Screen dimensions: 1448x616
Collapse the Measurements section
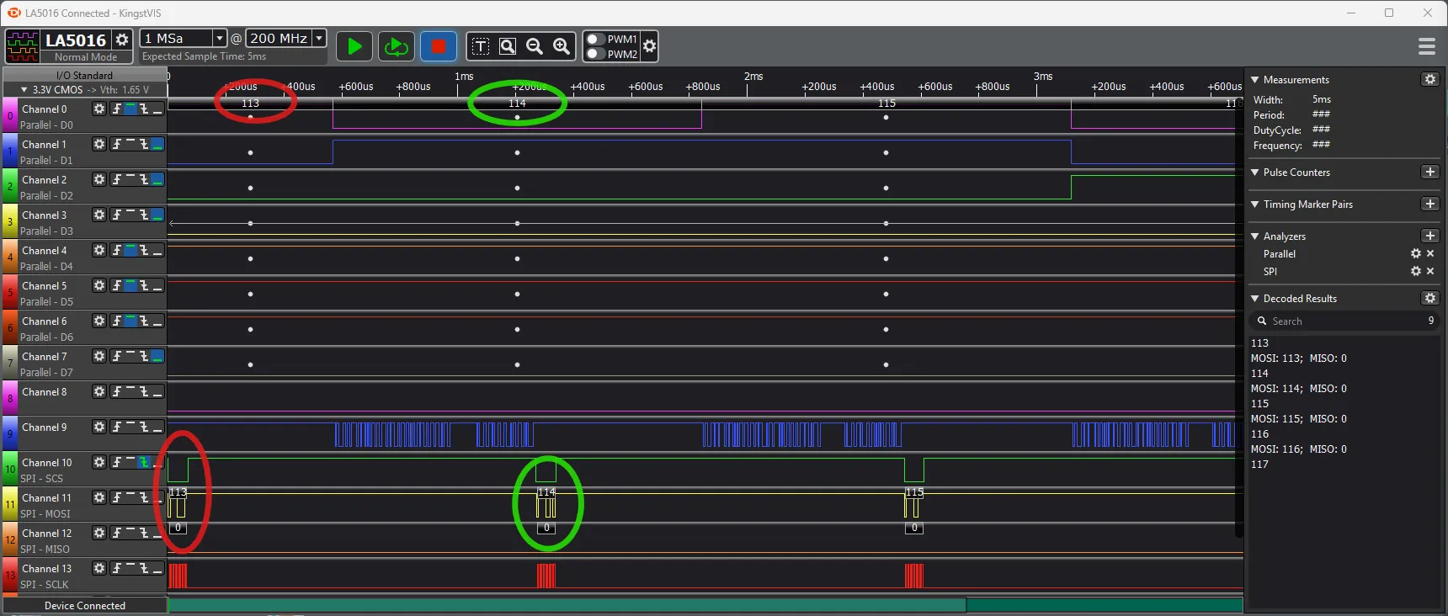1255,79
